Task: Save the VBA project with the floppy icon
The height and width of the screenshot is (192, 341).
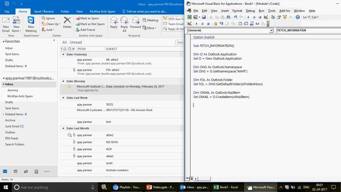Action: click(204, 17)
